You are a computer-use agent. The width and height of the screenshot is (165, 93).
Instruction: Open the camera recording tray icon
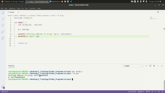[x=132, y=2]
